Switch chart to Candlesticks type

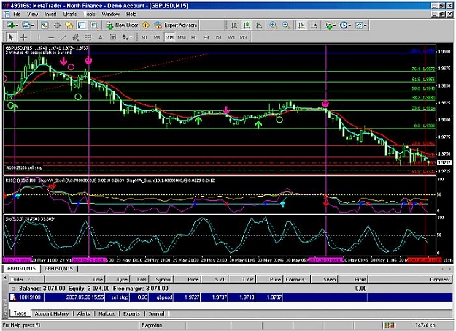pos(247,26)
